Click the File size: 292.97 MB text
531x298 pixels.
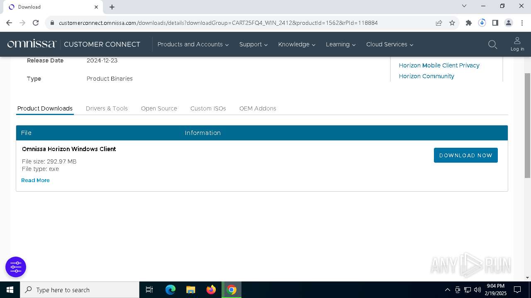point(49,161)
